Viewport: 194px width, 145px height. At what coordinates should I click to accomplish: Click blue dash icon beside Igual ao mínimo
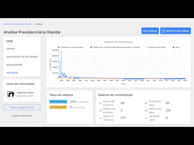click(x=101, y=118)
